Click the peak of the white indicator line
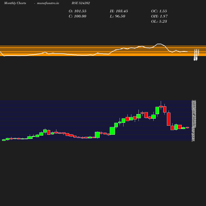Viewport: 206px width, 206px height. point(159,44)
